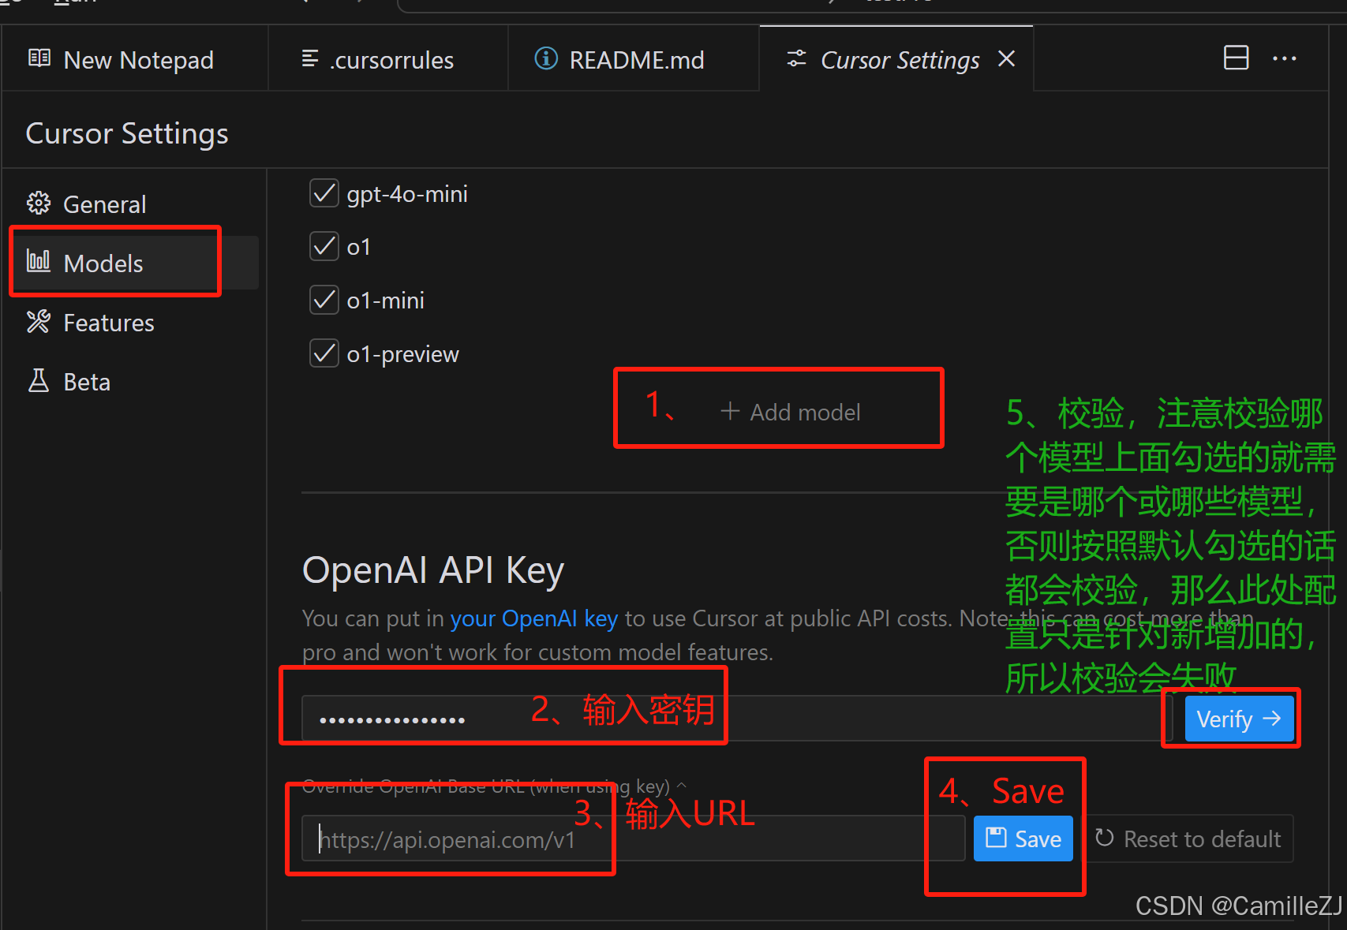Uncheck the o1 model checkbox
The image size is (1347, 930).
[x=324, y=247]
